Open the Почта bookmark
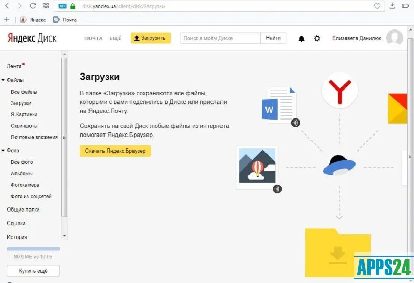This screenshot has height=283, width=414. pyautogui.click(x=64, y=20)
